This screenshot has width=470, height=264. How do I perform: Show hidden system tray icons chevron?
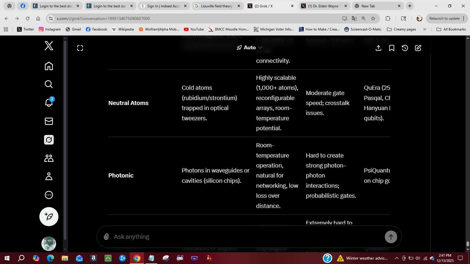[397, 258]
